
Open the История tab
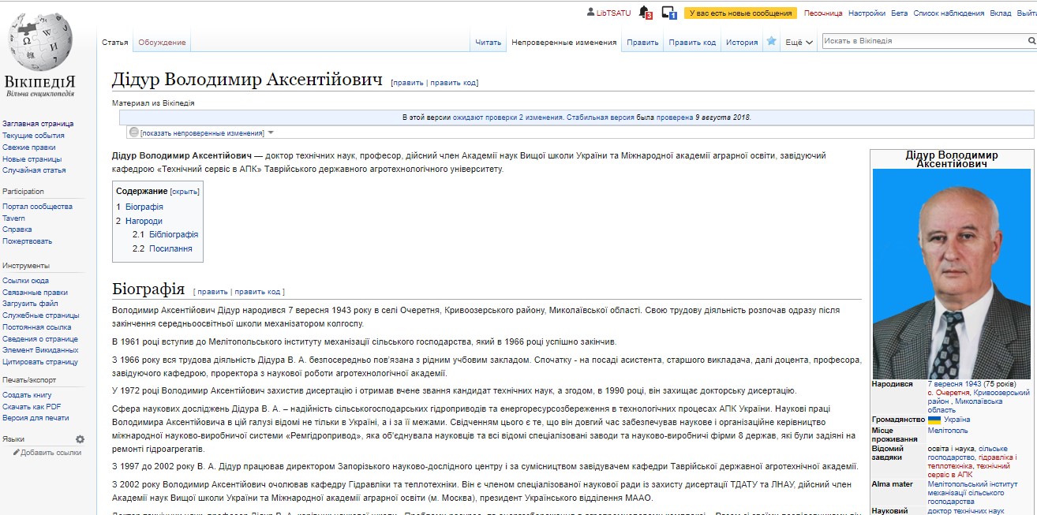[x=742, y=43]
